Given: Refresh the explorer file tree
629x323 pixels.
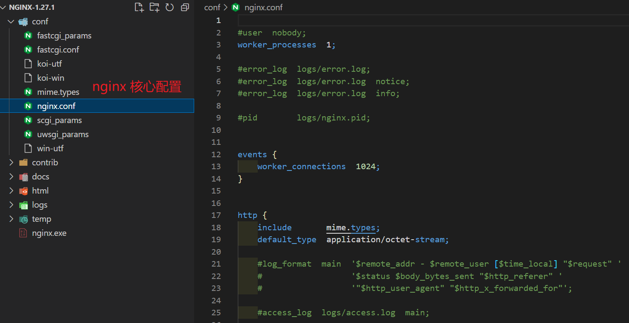Looking at the screenshot, I should [x=169, y=7].
